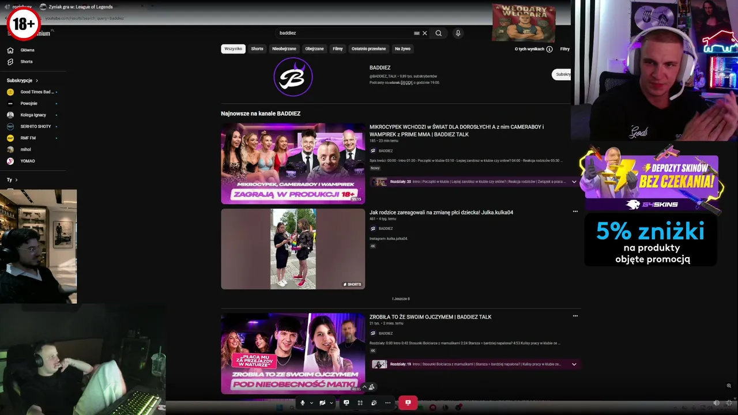Open camera options dropdown arrow

click(x=331, y=403)
